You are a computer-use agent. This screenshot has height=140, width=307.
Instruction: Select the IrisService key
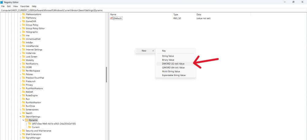pos(31,53)
